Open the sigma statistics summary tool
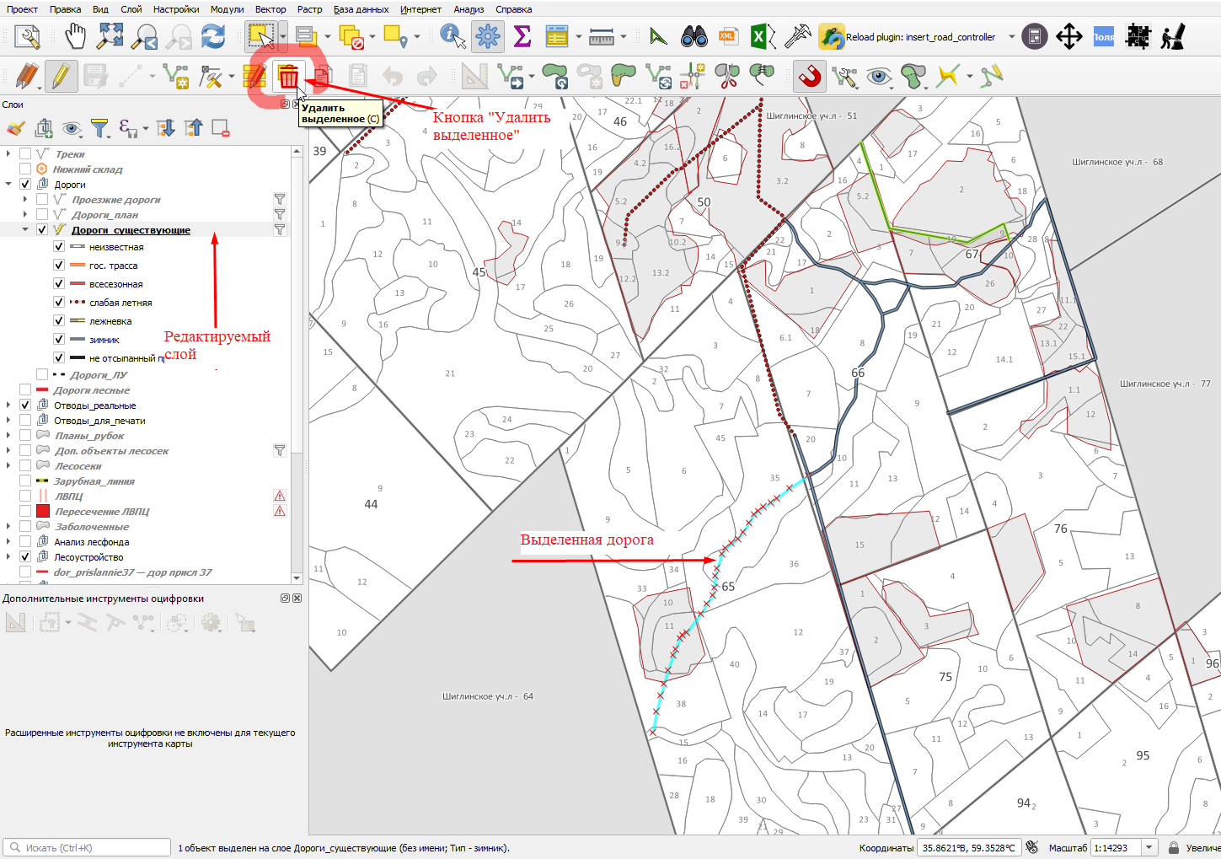 [522, 36]
